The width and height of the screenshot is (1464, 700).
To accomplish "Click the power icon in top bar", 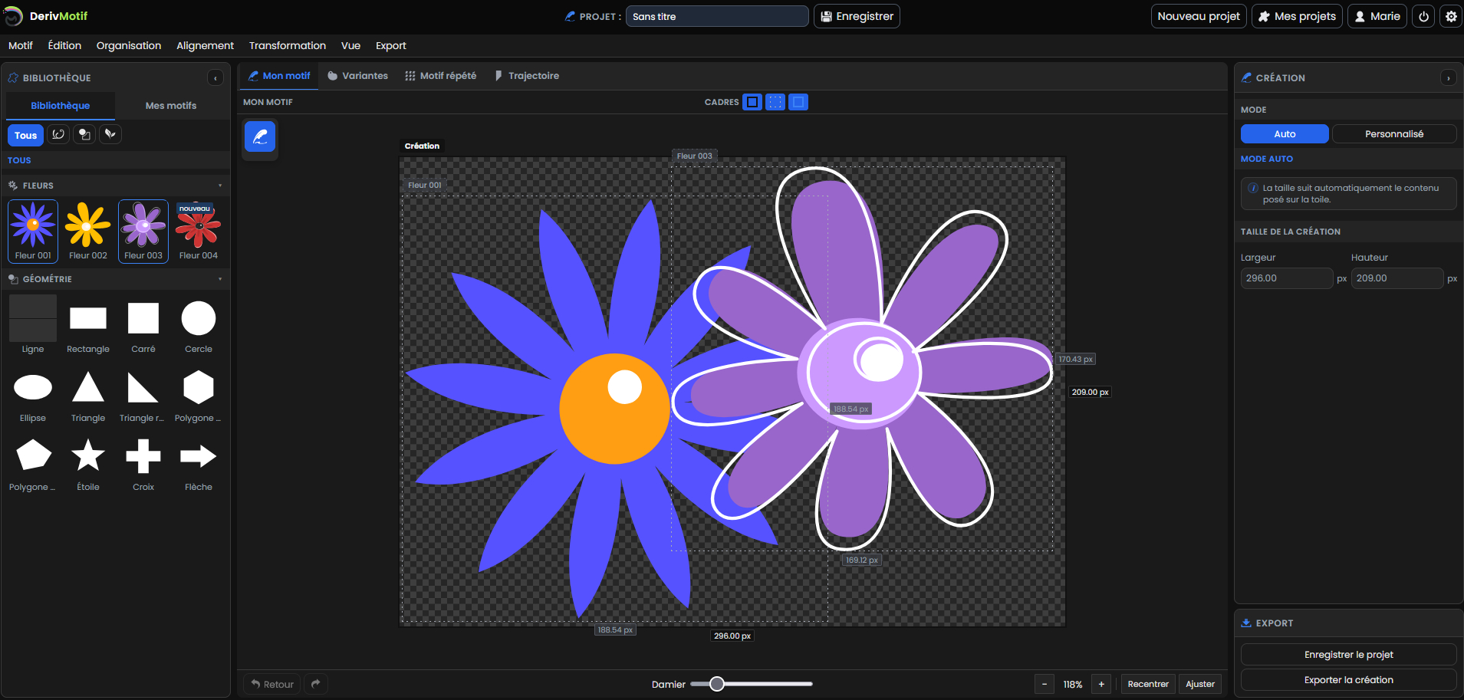I will click(1423, 16).
